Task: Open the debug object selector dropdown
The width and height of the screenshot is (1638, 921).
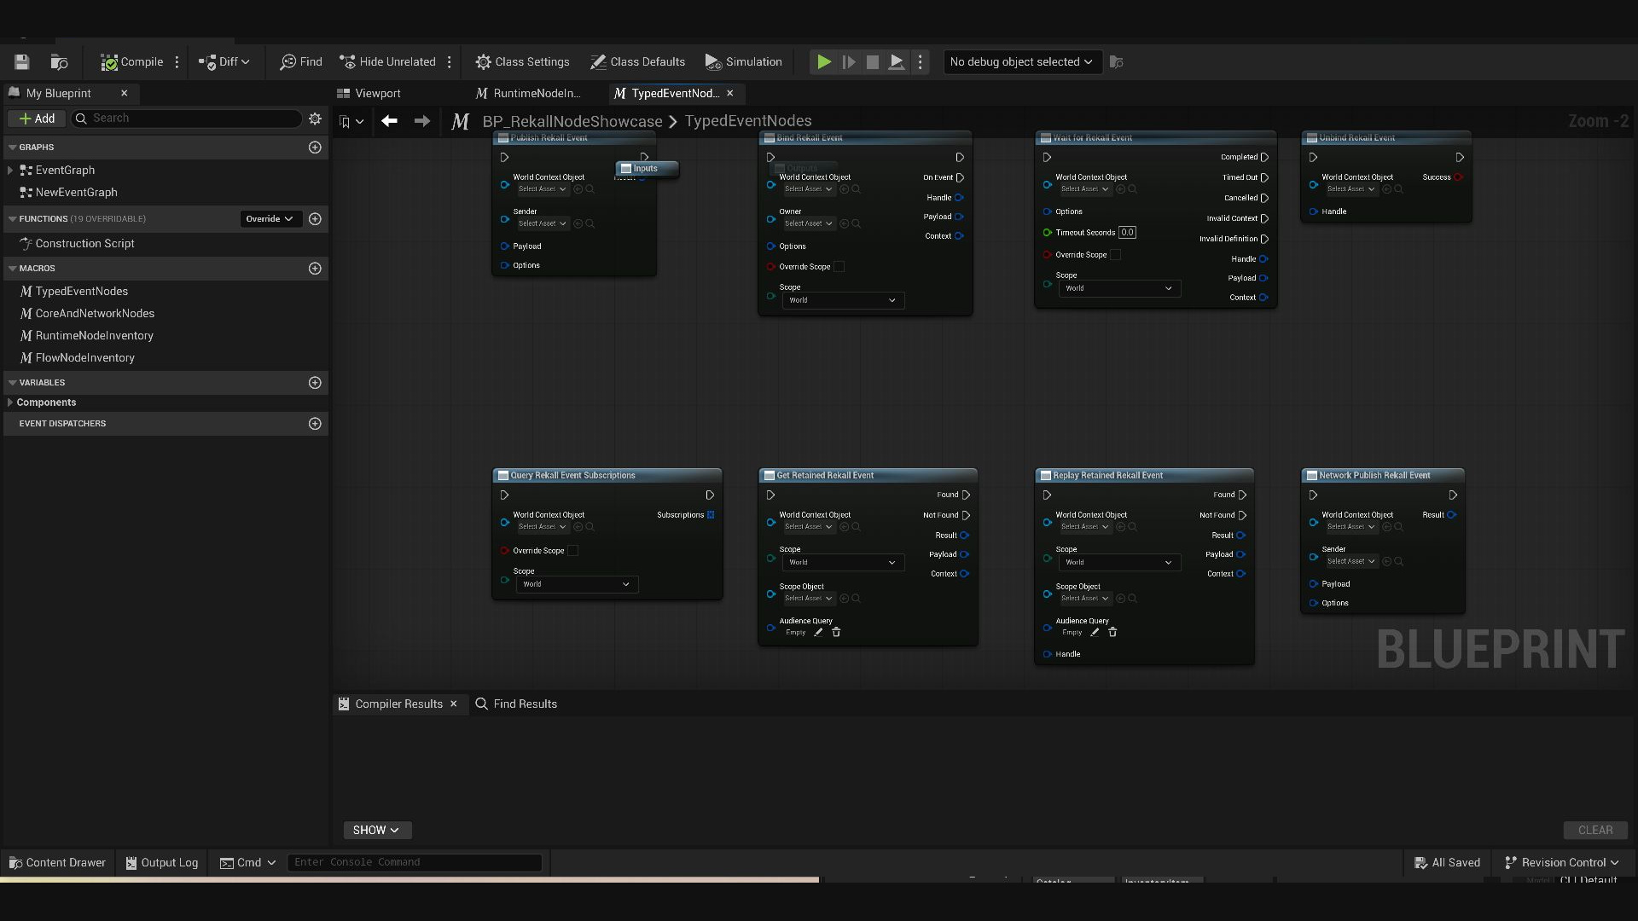Action: click(x=1021, y=61)
